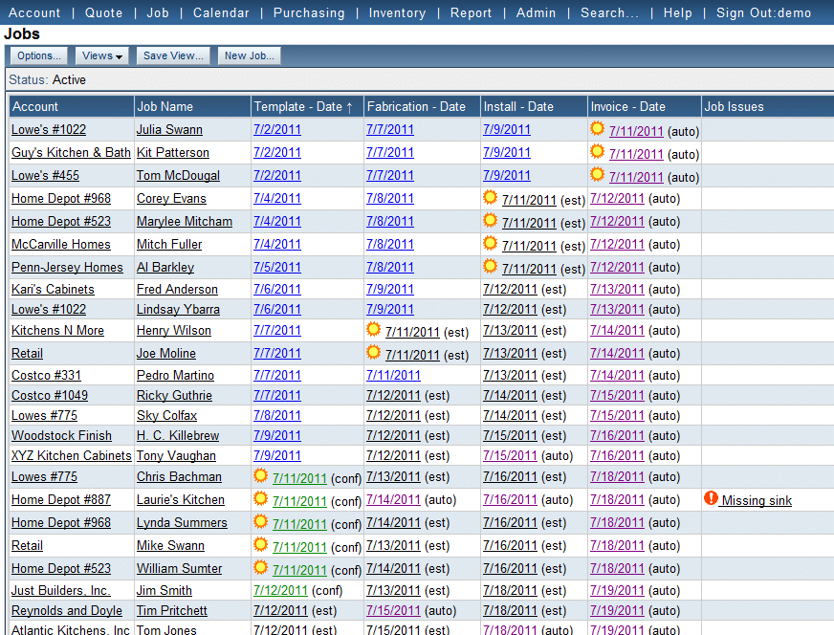Open the Kitchens N More account link

point(58,330)
